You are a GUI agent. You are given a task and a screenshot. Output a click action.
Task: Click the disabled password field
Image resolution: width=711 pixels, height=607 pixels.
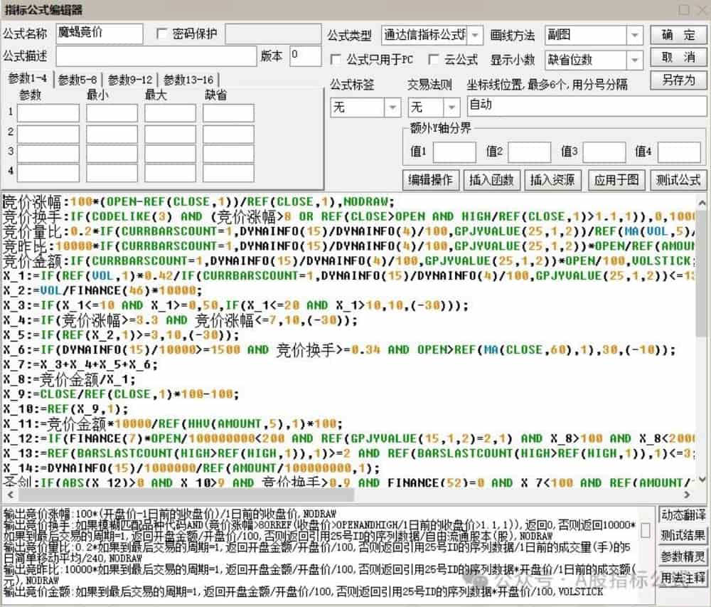point(273,34)
